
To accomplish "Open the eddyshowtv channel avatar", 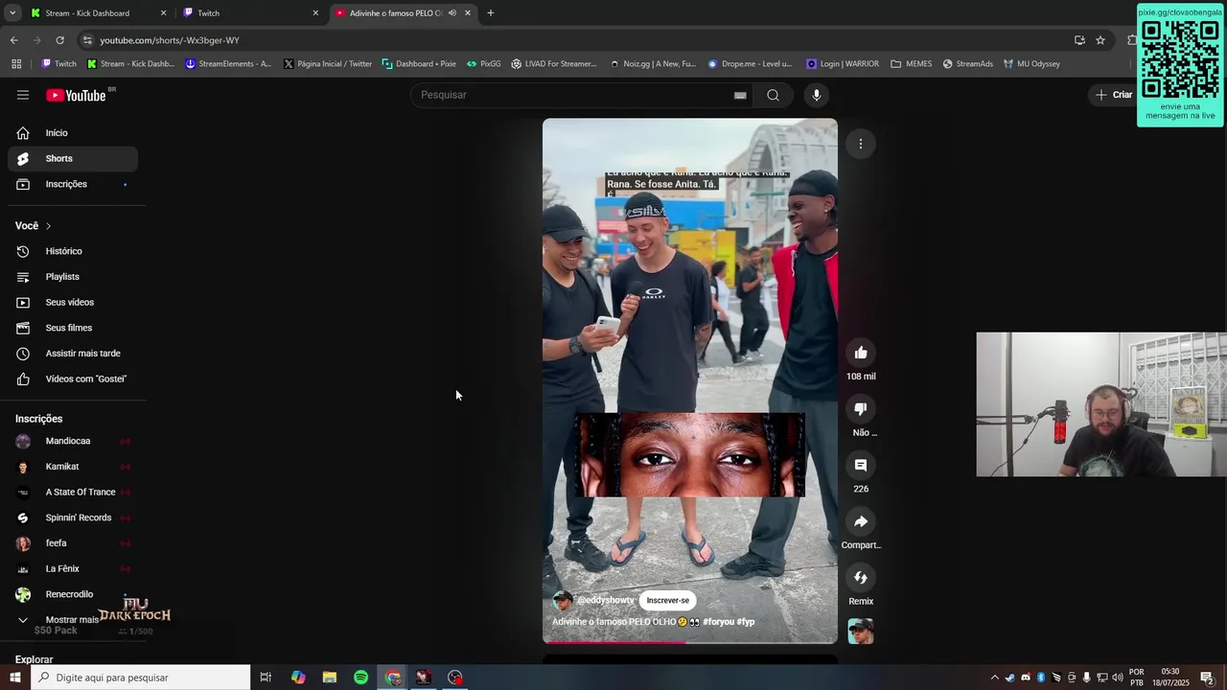I will point(563,601).
